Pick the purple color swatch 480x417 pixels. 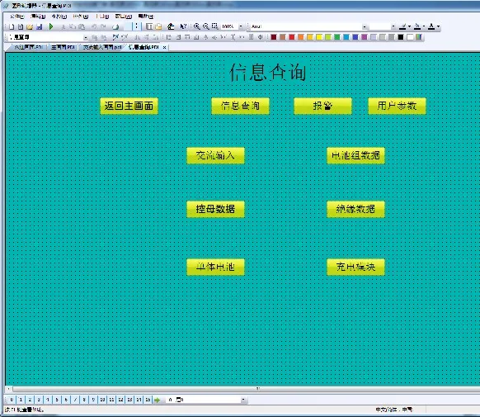pyautogui.click(x=365, y=37)
